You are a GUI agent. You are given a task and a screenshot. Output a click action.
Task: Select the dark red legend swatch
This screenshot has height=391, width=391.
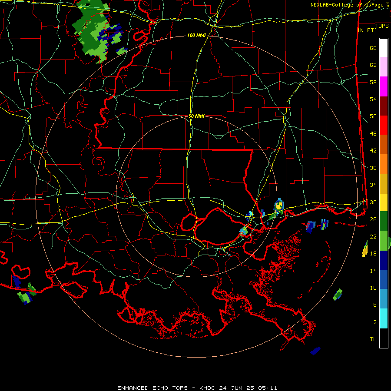(x=384, y=106)
